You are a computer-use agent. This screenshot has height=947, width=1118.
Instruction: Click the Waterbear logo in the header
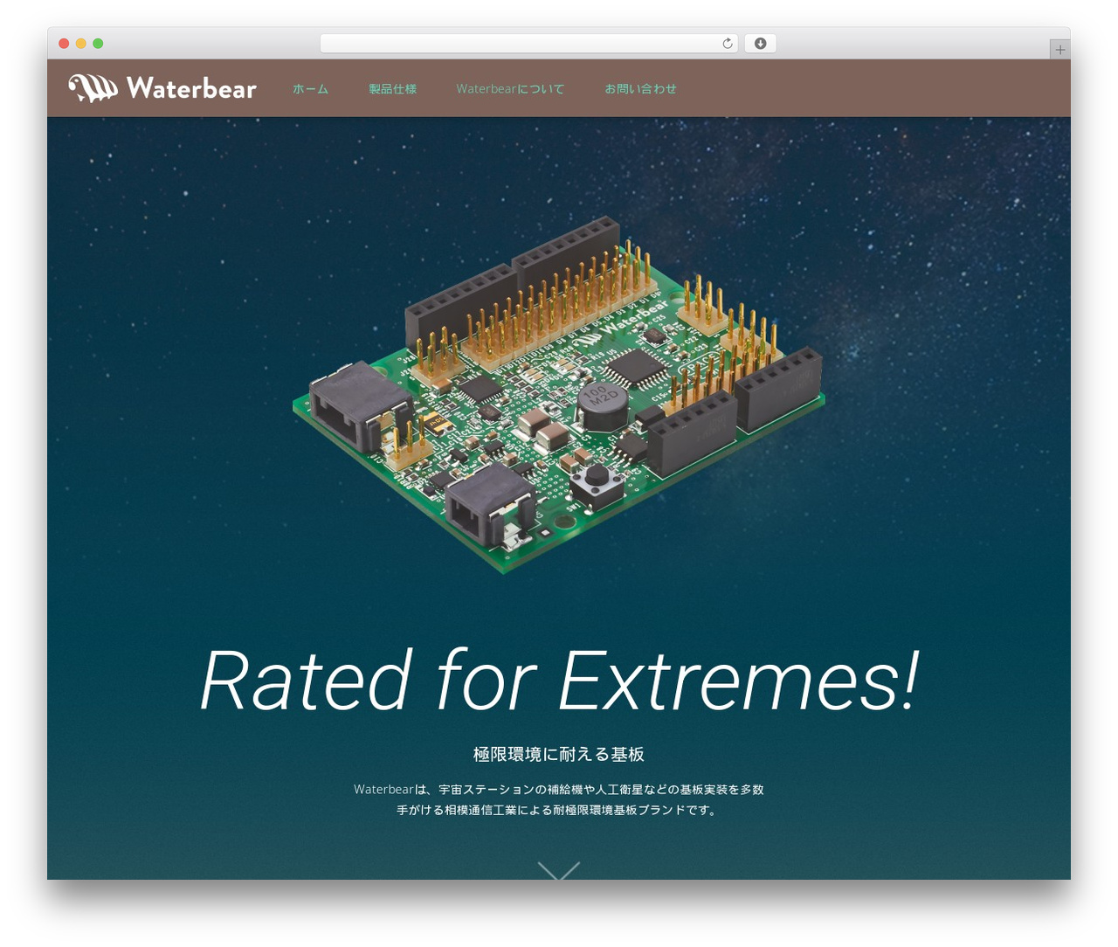(162, 88)
